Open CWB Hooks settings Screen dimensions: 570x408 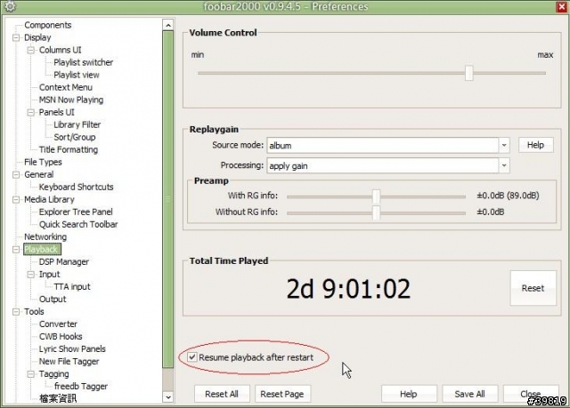(61, 337)
